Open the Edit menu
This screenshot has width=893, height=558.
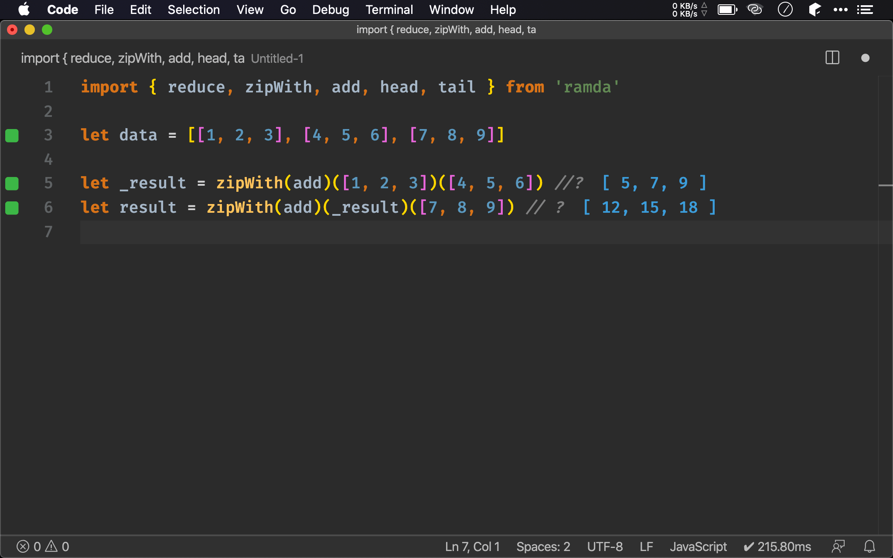click(140, 10)
